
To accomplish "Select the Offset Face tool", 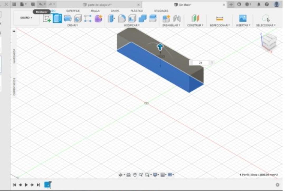I will 153,18.
